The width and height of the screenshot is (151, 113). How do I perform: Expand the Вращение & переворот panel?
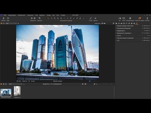116,33
